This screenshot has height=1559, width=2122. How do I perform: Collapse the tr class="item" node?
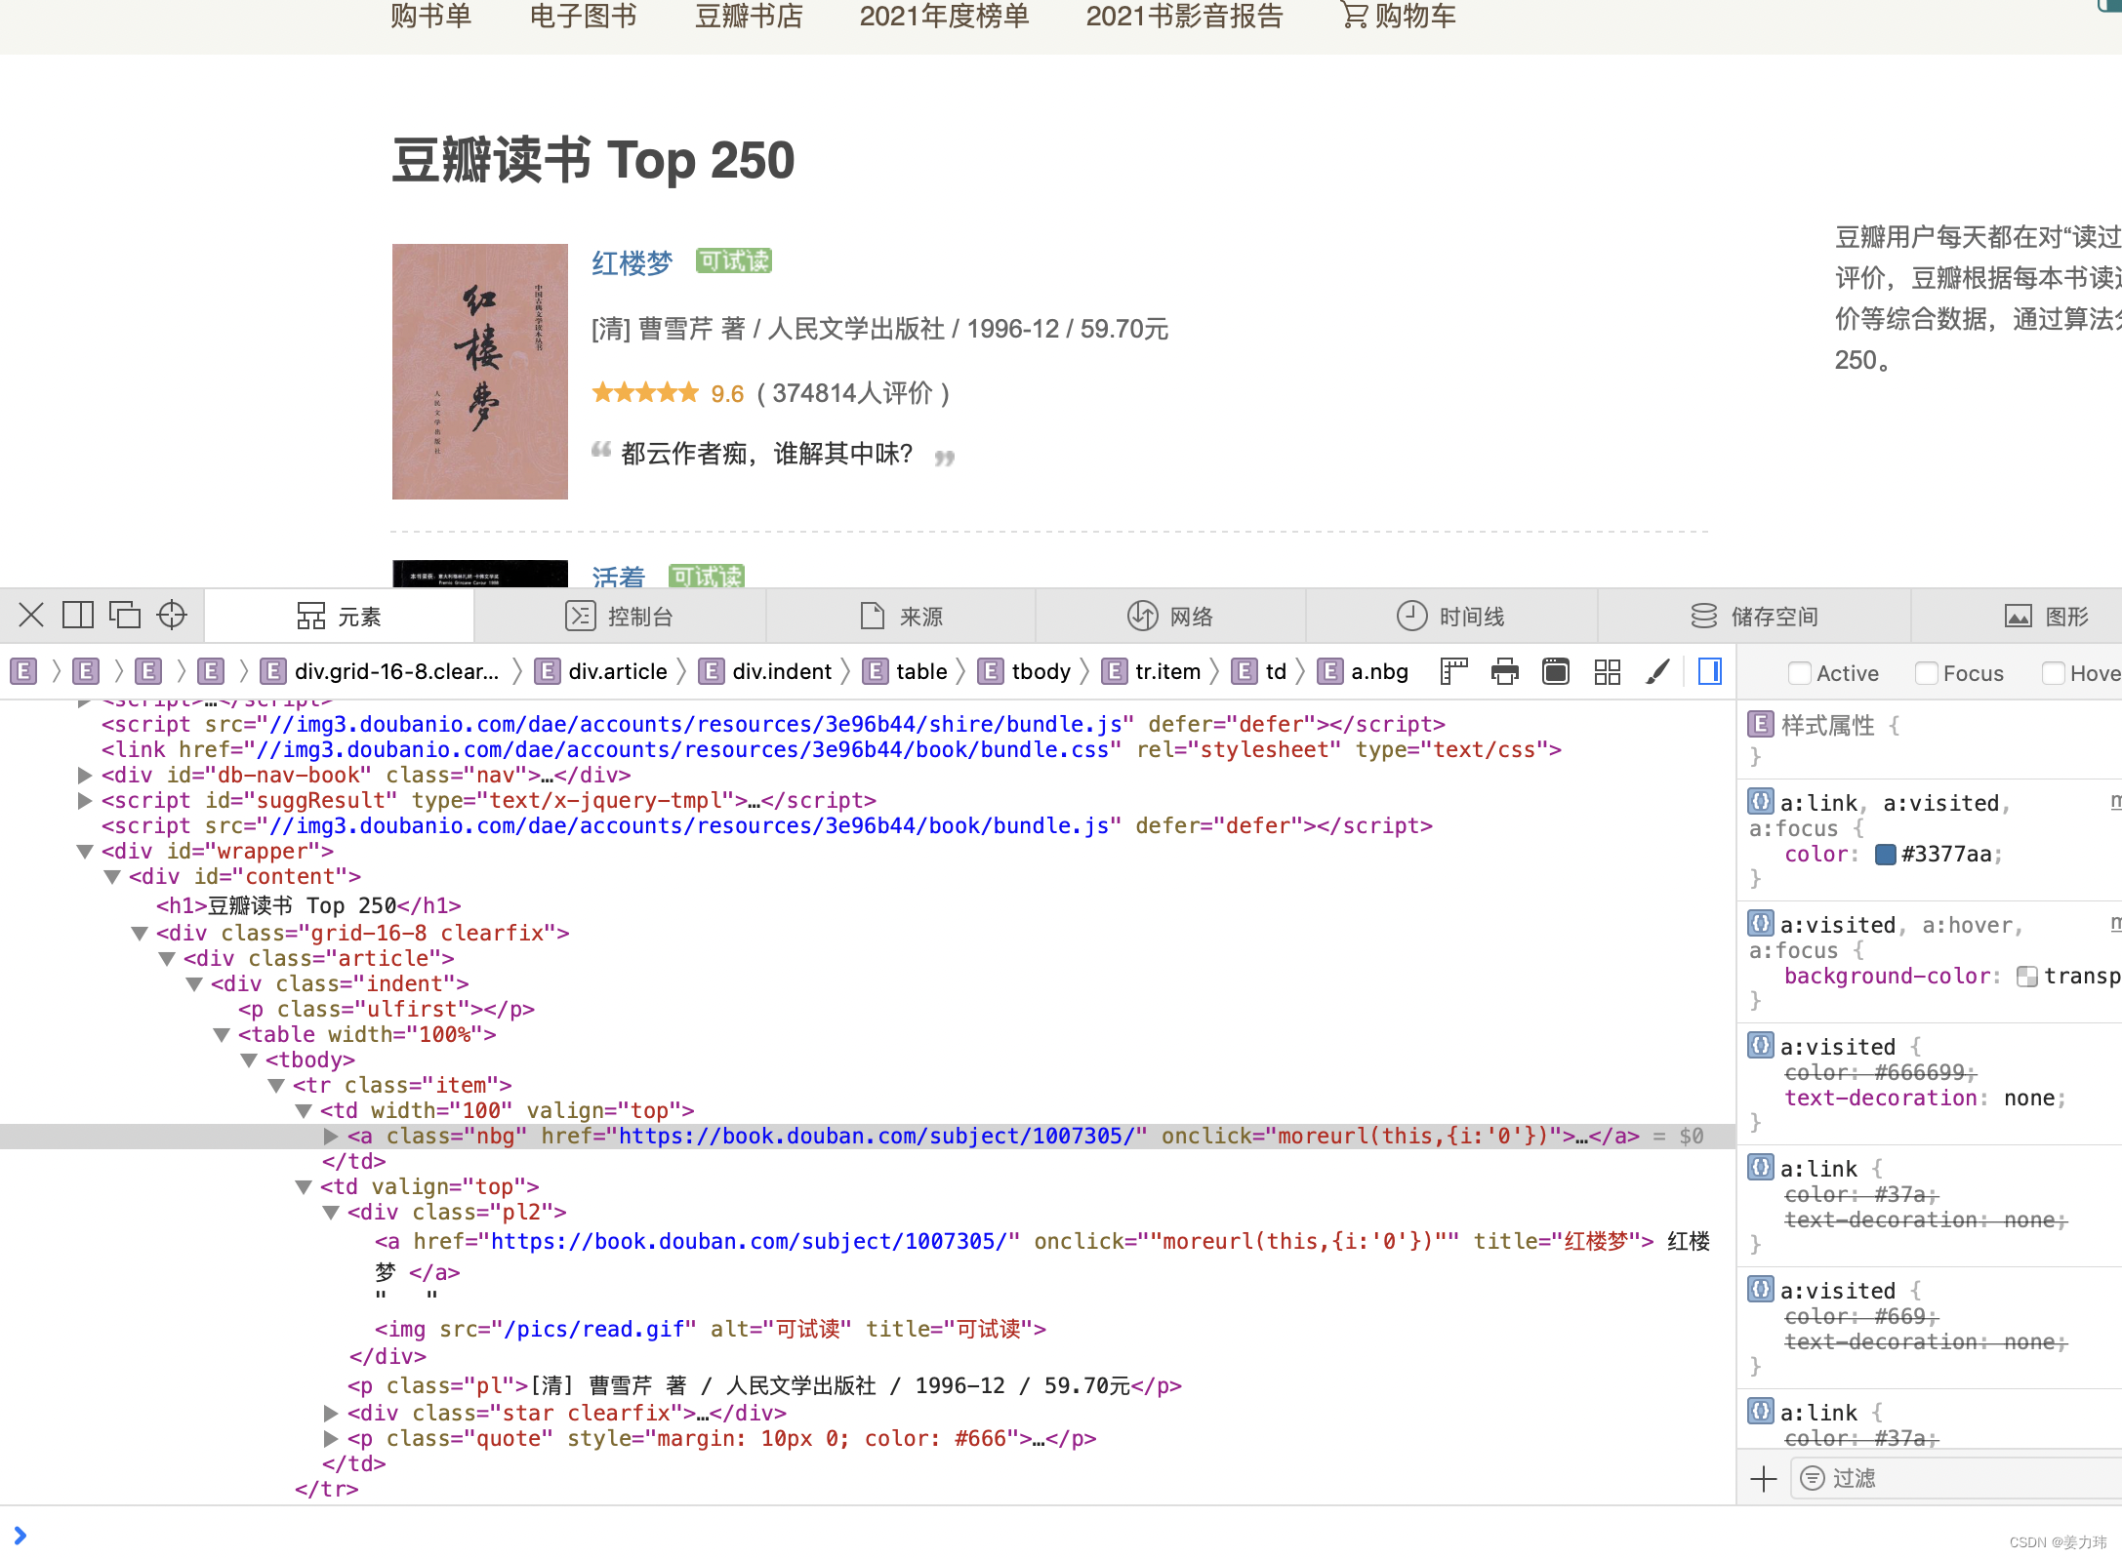[x=276, y=1086]
